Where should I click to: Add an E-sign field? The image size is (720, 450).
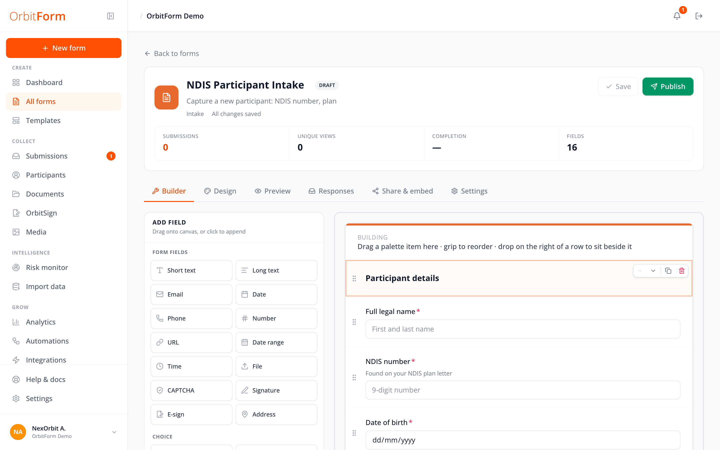click(191, 414)
